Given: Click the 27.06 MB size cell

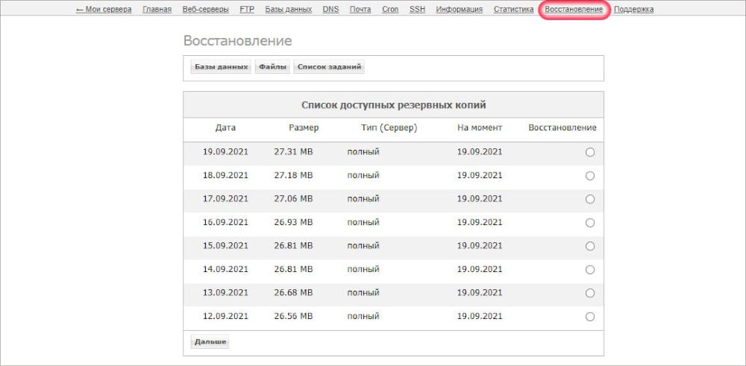Looking at the screenshot, I should (x=293, y=199).
